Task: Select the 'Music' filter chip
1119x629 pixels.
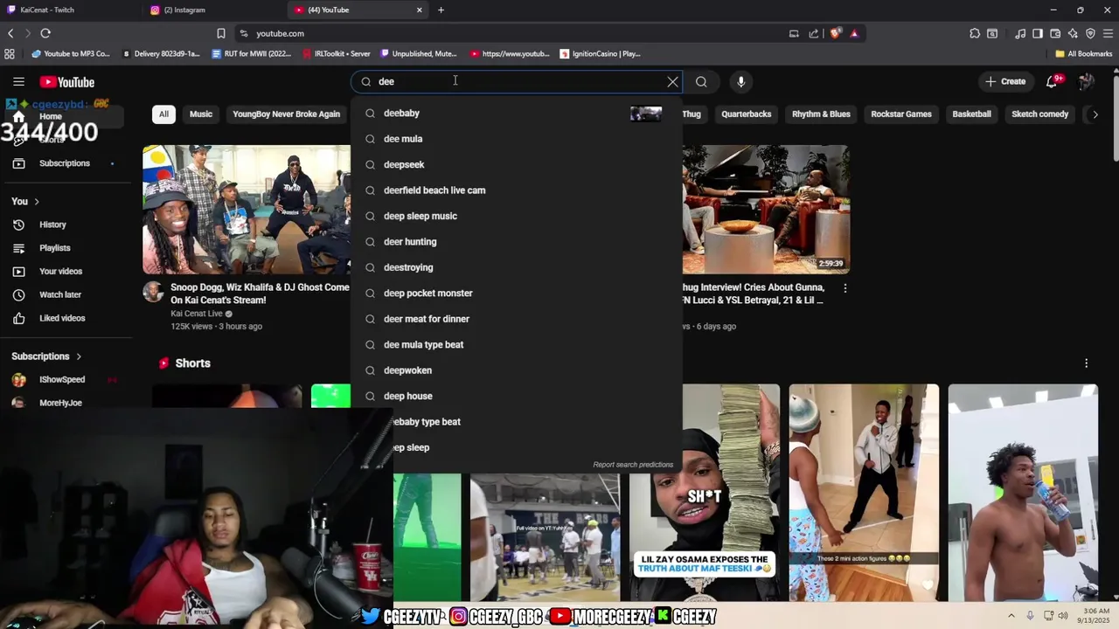Action: click(201, 114)
